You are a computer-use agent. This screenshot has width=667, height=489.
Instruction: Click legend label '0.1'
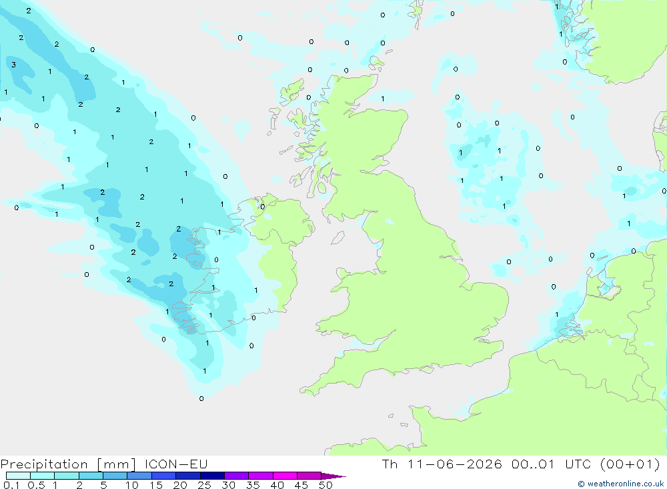pyautogui.click(x=11, y=485)
